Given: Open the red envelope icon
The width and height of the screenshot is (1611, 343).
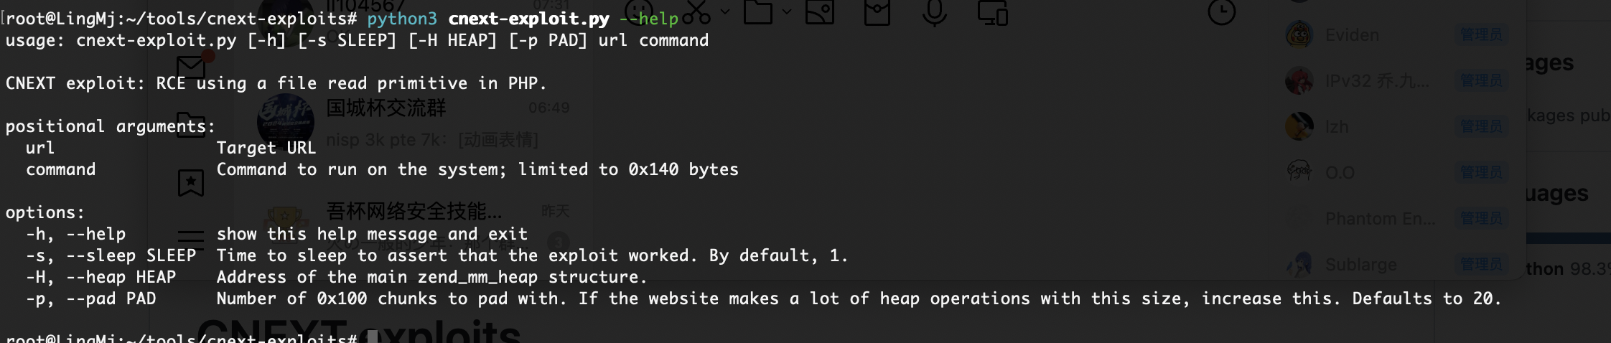Looking at the screenshot, I should (877, 11).
